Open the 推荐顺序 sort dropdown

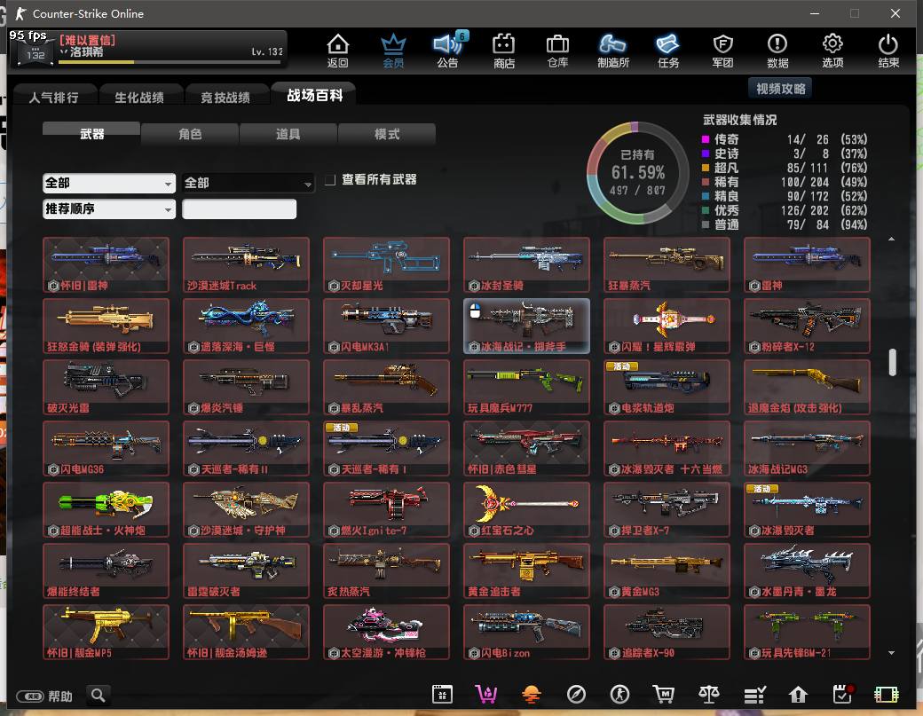(109, 209)
